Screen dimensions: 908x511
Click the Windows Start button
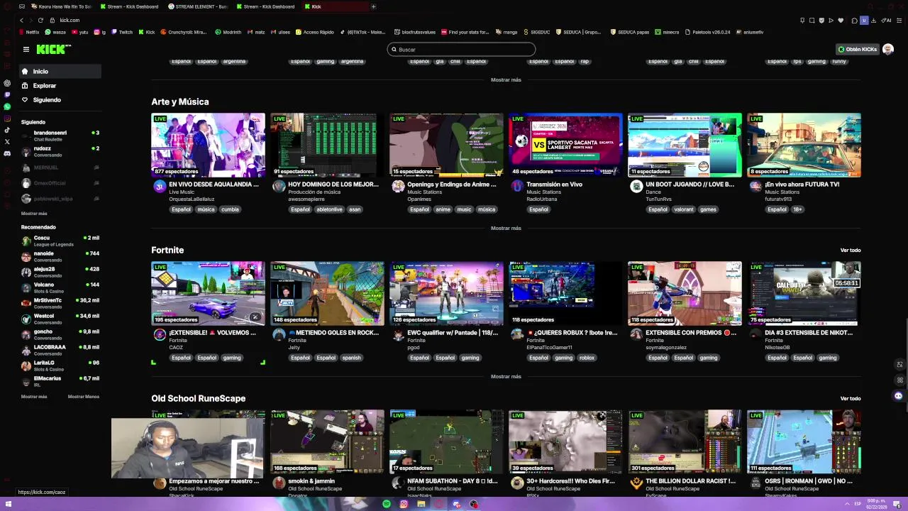(x=9, y=504)
